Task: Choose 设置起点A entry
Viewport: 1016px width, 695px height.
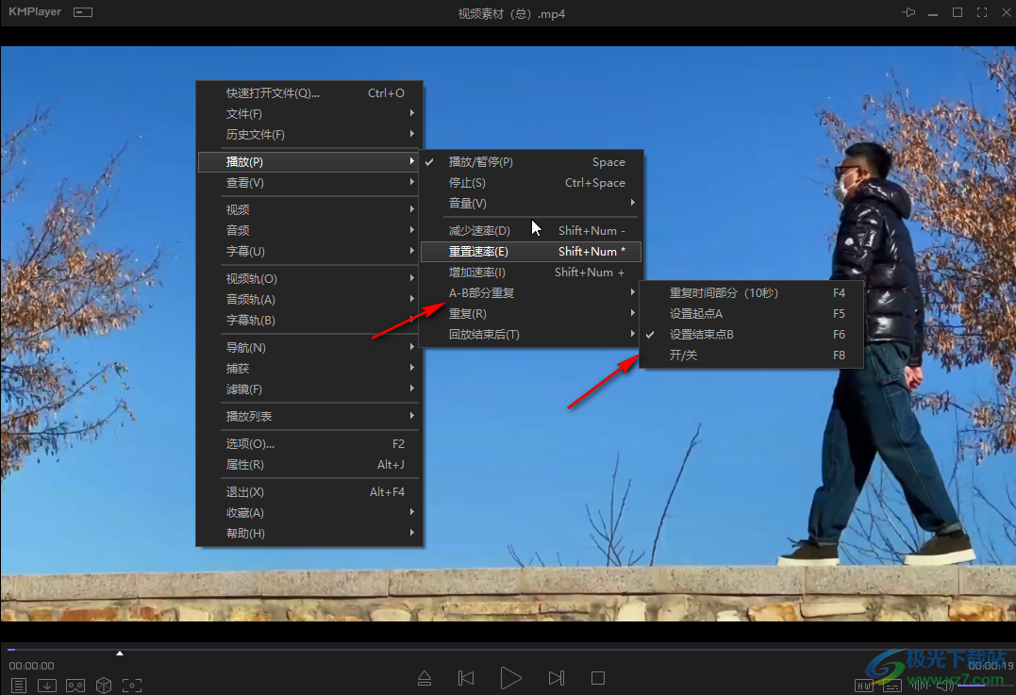Action: [751, 313]
